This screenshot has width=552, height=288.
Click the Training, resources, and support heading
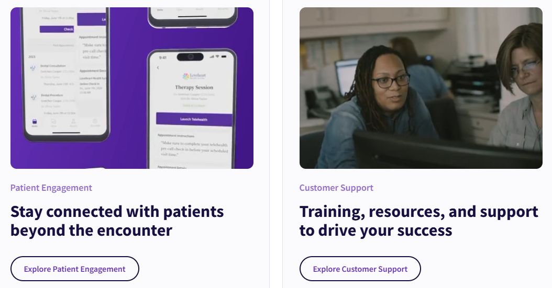418,221
